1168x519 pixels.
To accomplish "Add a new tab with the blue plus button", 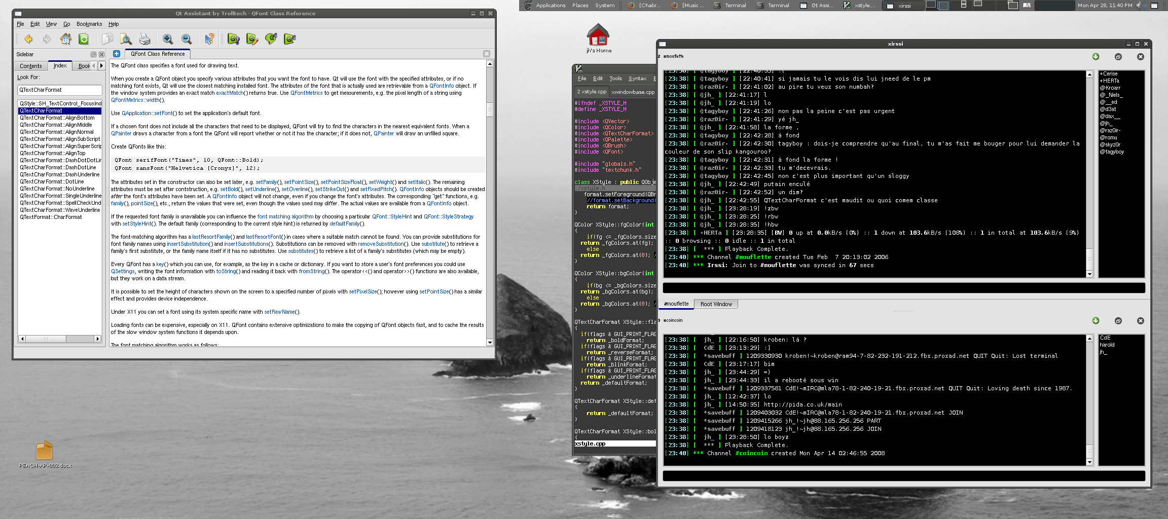I will tap(117, 54).
